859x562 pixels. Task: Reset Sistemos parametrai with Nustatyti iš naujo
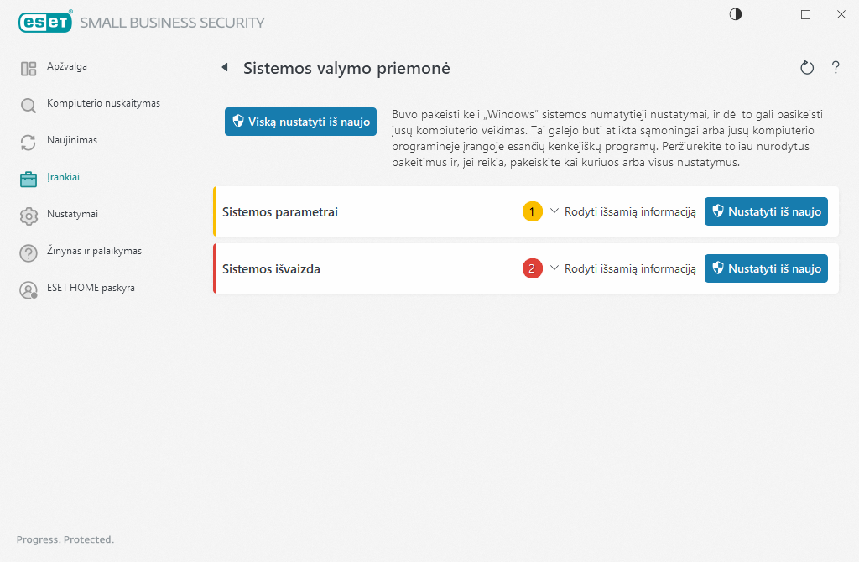pyautogui.click(x=766, y=212)
